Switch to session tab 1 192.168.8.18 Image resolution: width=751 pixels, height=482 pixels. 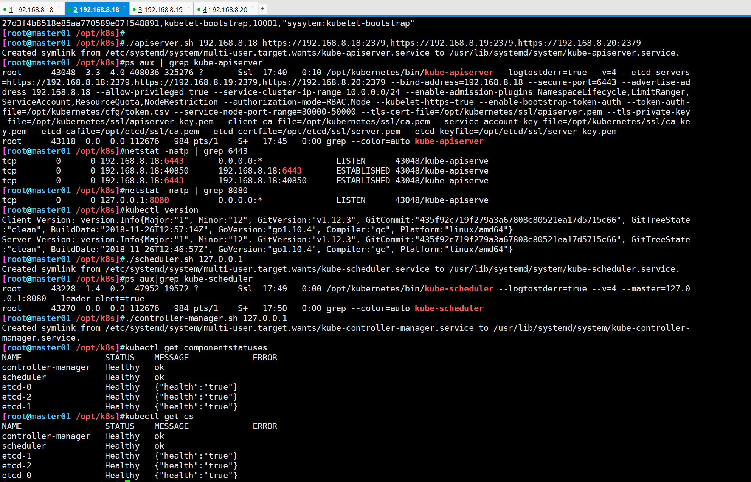[x=31, y=9]
